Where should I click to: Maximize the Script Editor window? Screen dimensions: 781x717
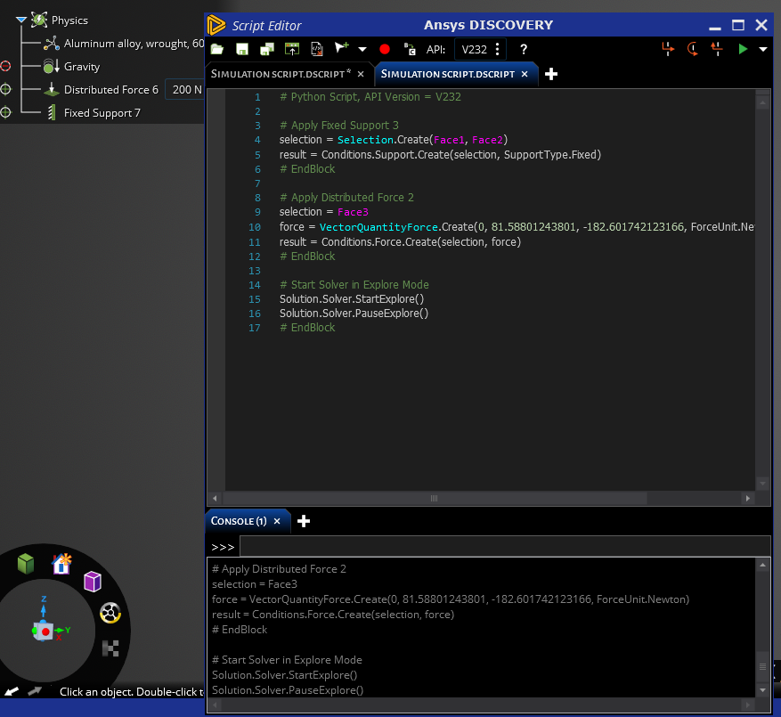738,25
